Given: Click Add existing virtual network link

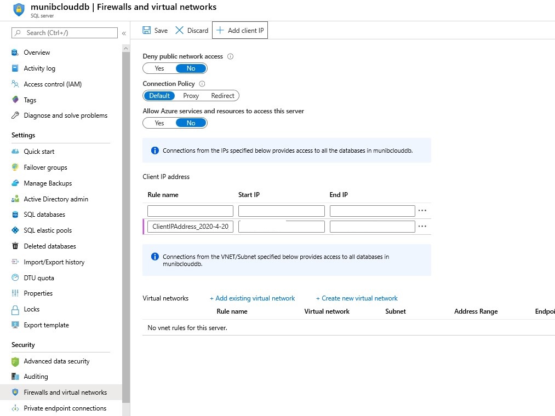Looking at the screenshot, I should point(252,298).
